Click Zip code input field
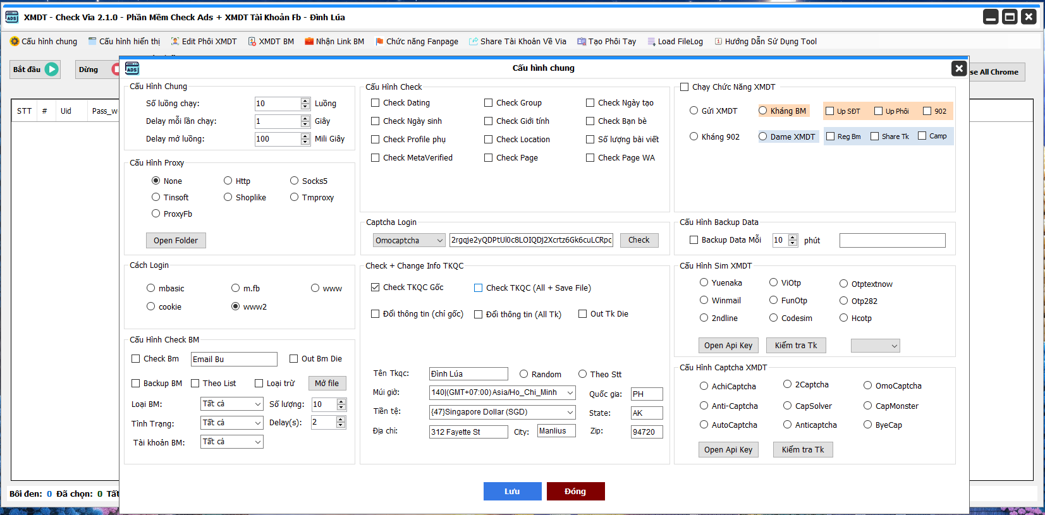Viewport: 1045px width, 515px height. coord(647,432)
